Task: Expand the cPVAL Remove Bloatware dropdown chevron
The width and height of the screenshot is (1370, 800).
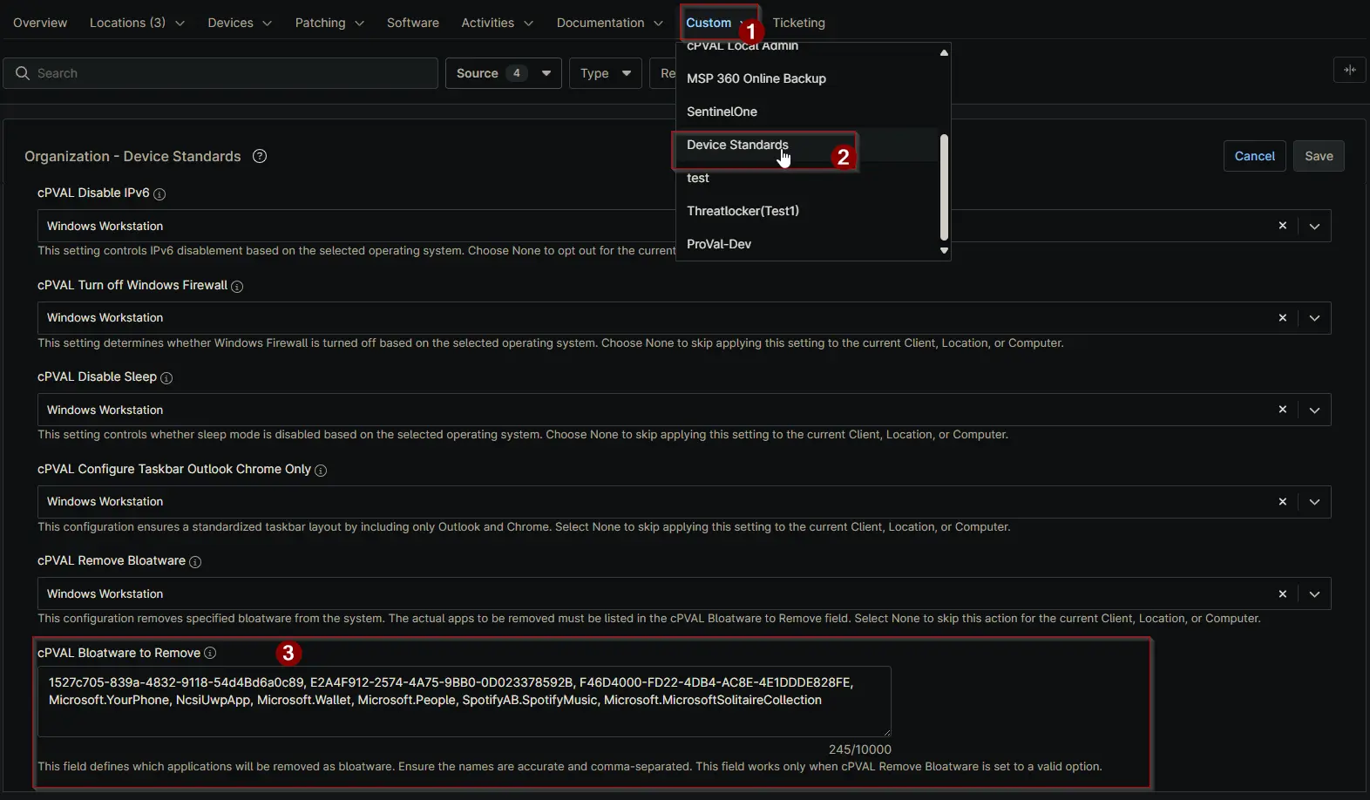Action: [x=1314, y=594]
